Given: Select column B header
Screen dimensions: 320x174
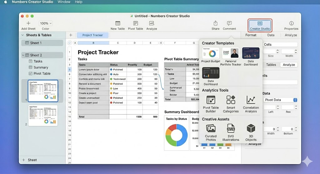Looking at the screenshot, I should 93,43.
